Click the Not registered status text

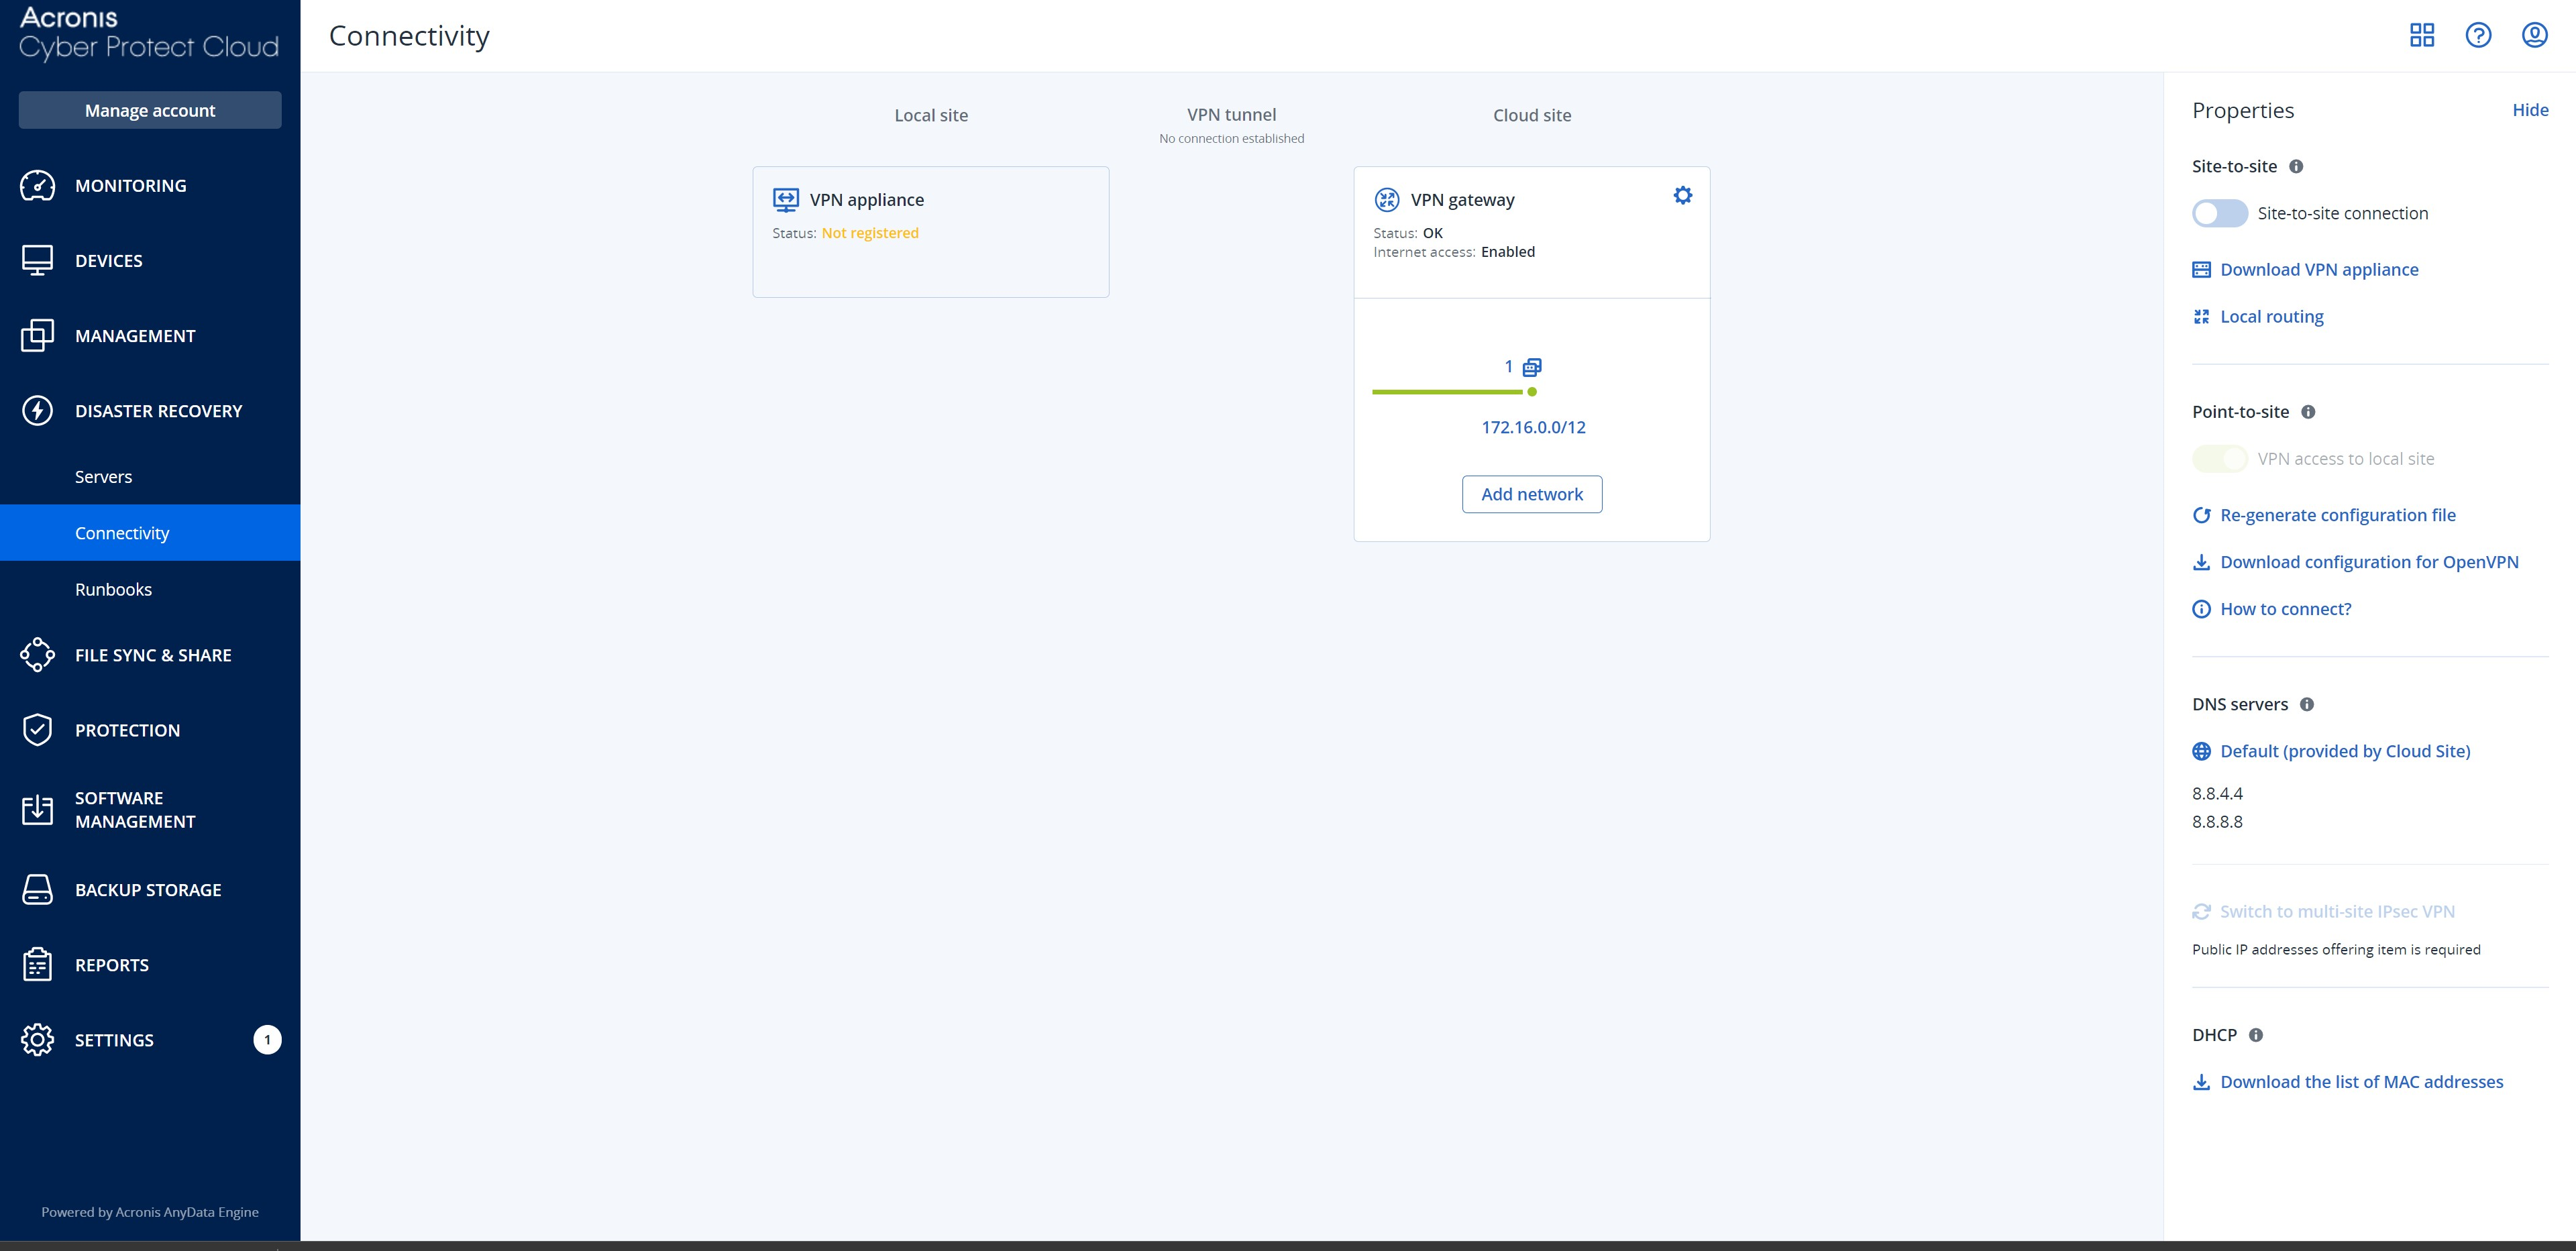tap(869, 233)
